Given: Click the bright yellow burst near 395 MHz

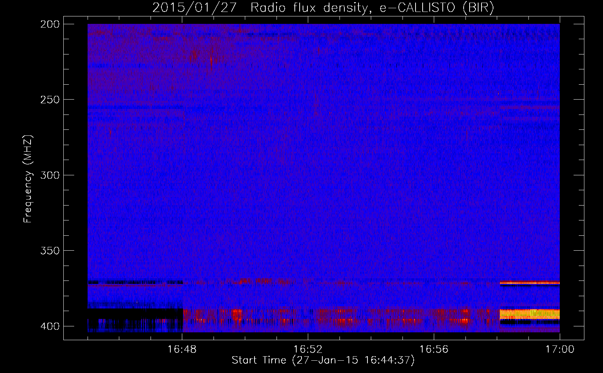Looking at the screenshot, I should coord(530,314).
